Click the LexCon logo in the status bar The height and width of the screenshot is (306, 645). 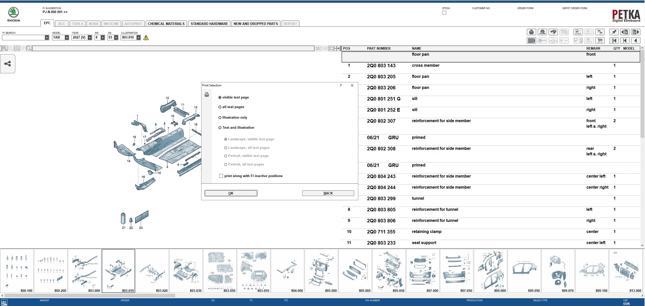coord(4,302)
